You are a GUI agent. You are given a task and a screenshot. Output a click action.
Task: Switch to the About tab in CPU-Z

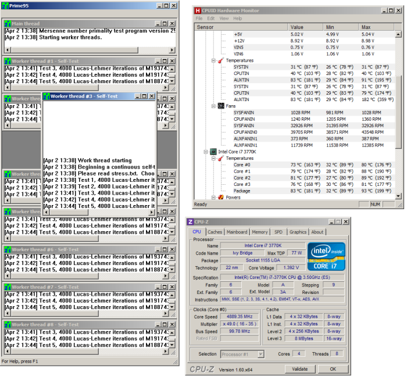[317, 232]
